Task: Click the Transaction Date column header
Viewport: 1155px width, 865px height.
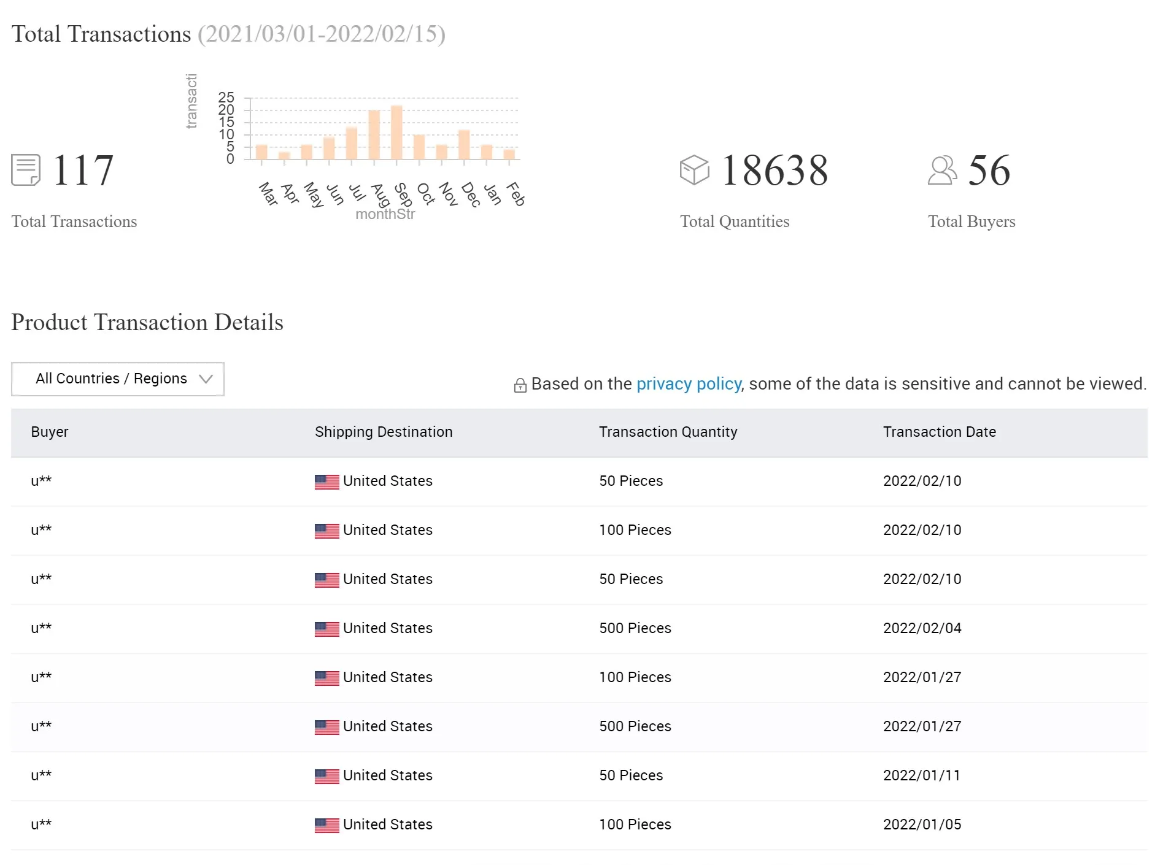Action: pos(939,432)
